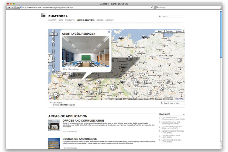Open the cluster marker labeled 10
The width and height of the screenshot is (228, 152).
pyautogui.click(x=129, y=57)
